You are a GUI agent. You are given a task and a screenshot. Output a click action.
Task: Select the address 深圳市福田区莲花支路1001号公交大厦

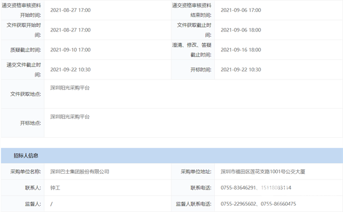[x=263, y=171]
